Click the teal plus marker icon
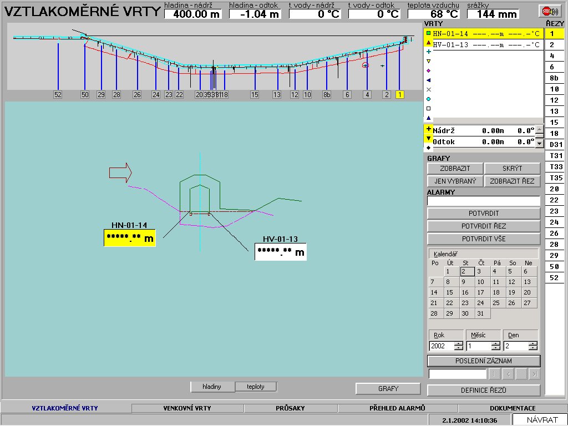 click(x=428, y=52)
